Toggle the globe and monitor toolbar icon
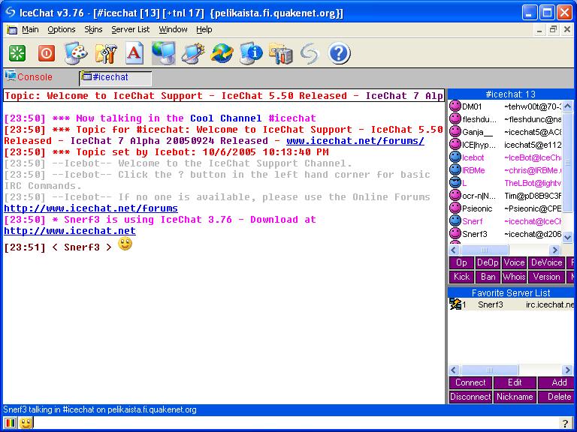Viewport: 577px width, 432px height. [163, 53]
